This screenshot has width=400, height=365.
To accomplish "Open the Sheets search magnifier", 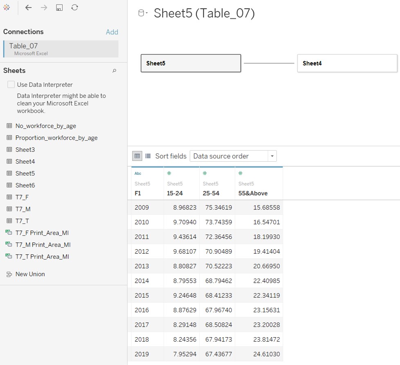I will pyautogui.click(x=115, y=70).
